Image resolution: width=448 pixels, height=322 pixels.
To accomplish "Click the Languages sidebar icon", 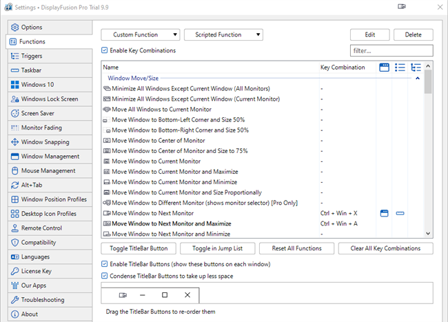I will (15, 257).
